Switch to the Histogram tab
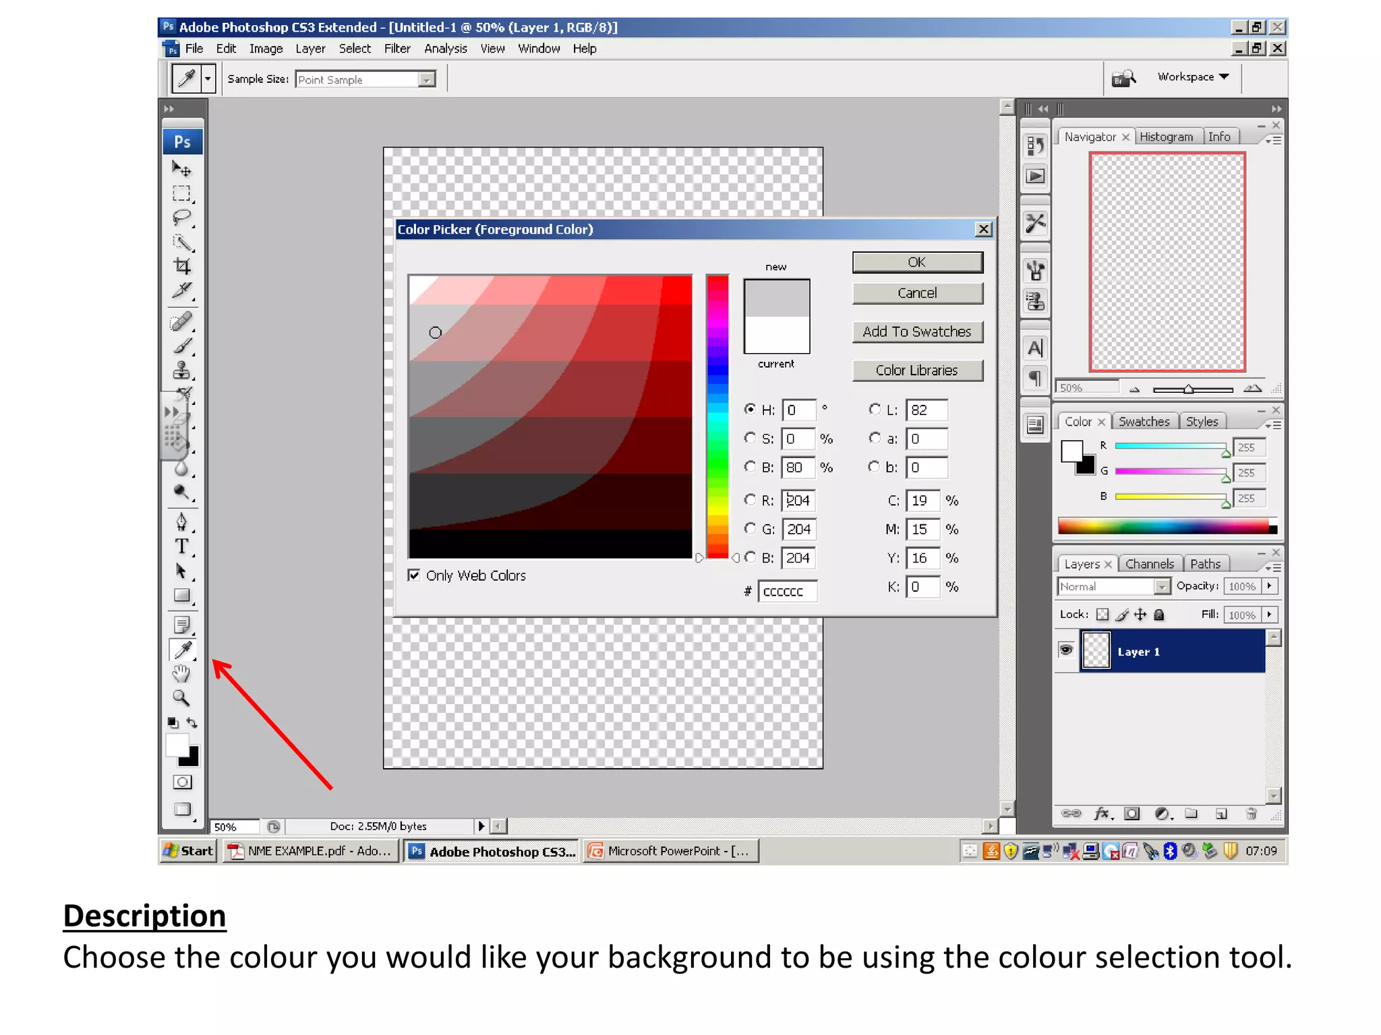The width and height of the screenshot is (1381, 1035). 1166,137
